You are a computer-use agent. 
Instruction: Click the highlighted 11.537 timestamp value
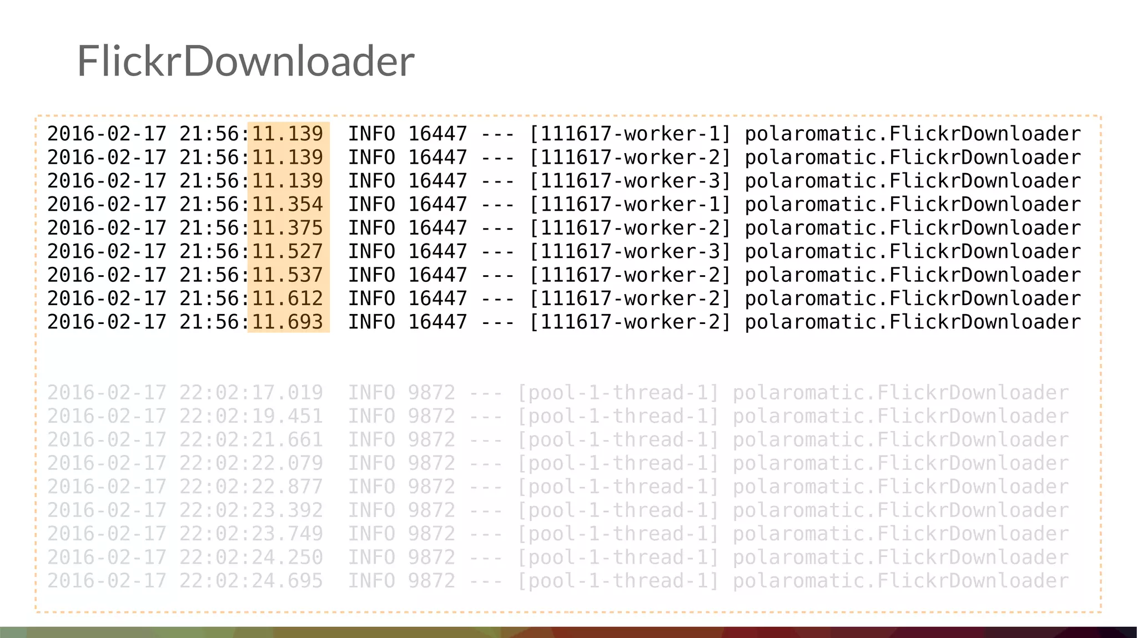pyautogui.click(x=288, y=275)
